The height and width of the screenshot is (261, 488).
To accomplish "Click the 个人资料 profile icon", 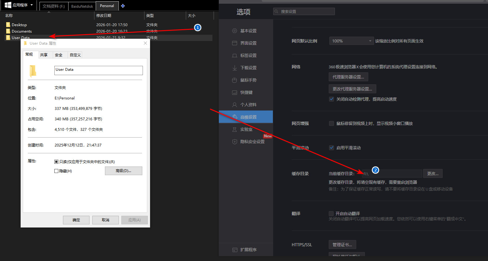I will click(x=235, y=105).
